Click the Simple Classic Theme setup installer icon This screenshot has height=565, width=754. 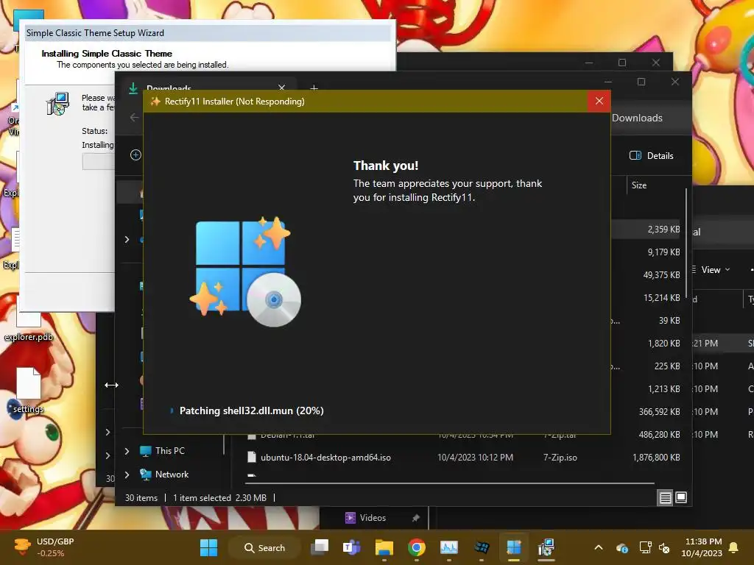click(x=57, y=103)
